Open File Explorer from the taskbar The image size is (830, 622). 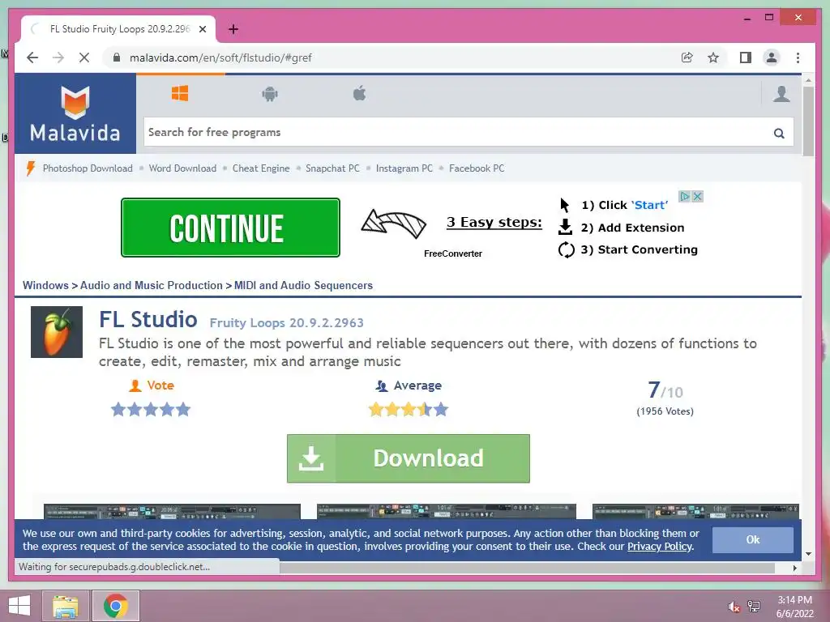(65, 606)
